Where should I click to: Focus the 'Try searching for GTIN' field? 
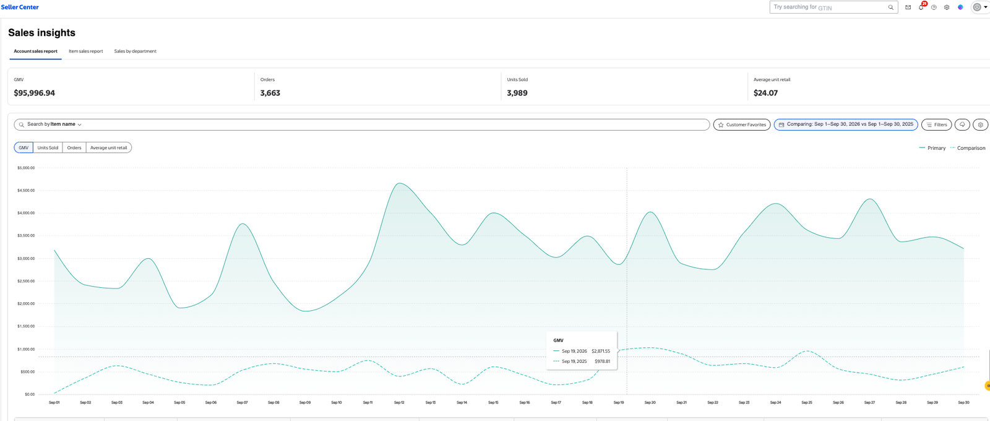833,7
